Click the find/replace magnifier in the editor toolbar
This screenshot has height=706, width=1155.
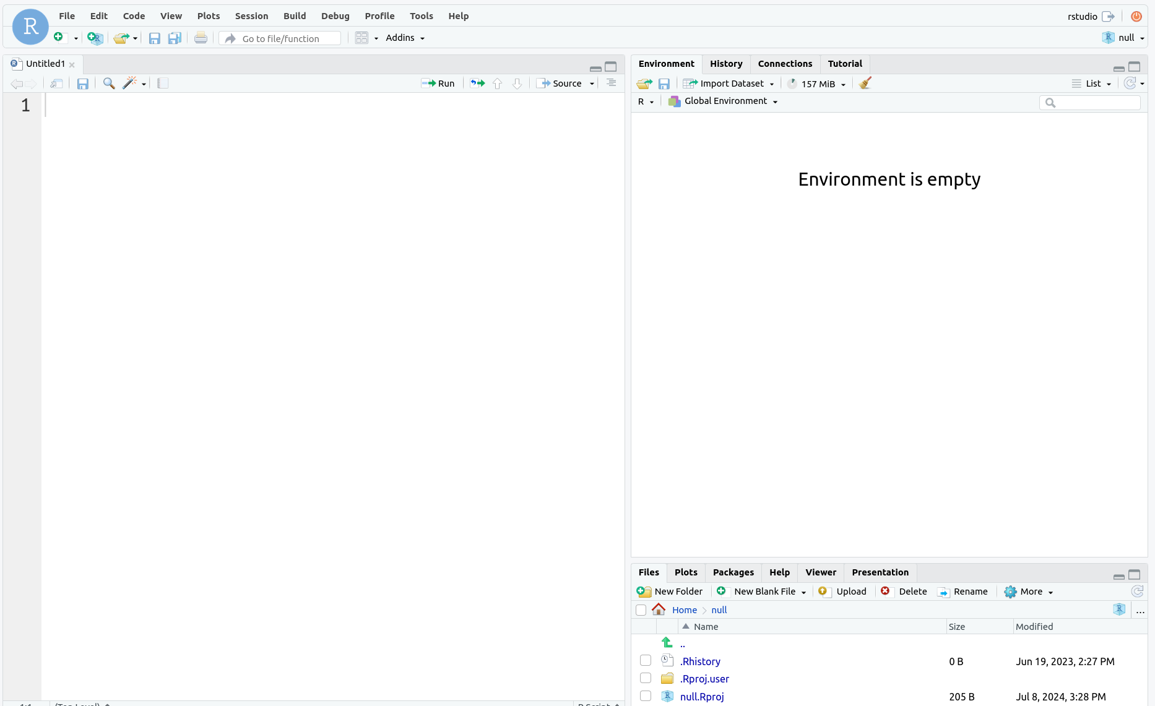(109, 83)
